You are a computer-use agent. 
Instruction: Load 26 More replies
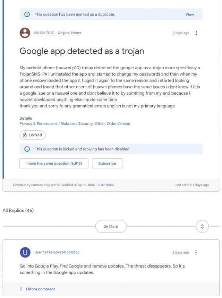(111, 226)
